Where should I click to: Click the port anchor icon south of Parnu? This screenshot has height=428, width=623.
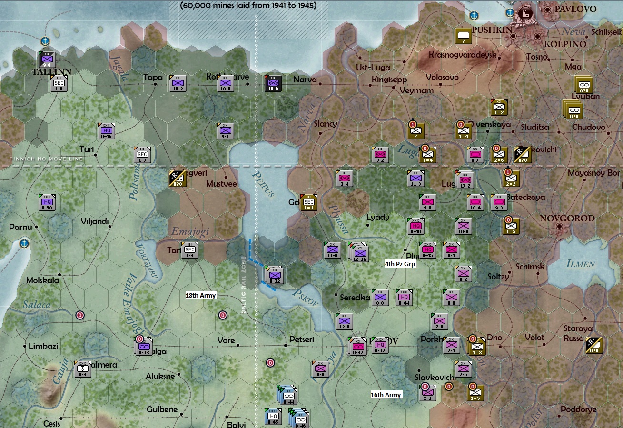pyautogui.click(x=24, y=244)
